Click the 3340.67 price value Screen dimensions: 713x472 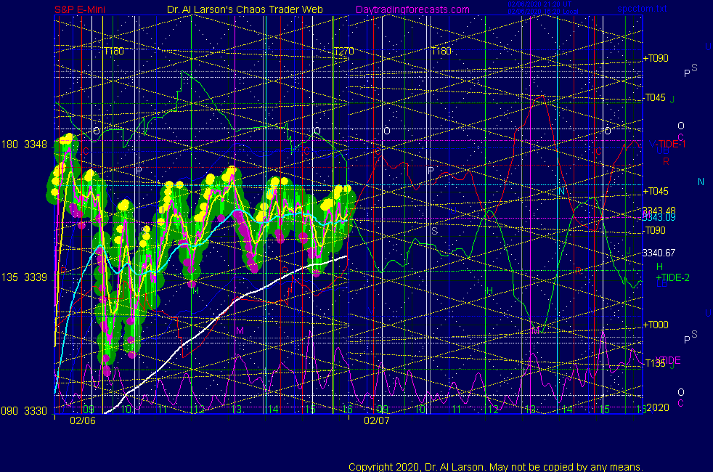[659, 253]
